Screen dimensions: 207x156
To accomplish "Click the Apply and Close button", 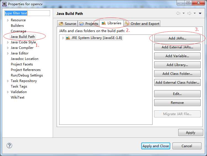I will [x=156, y=146].
